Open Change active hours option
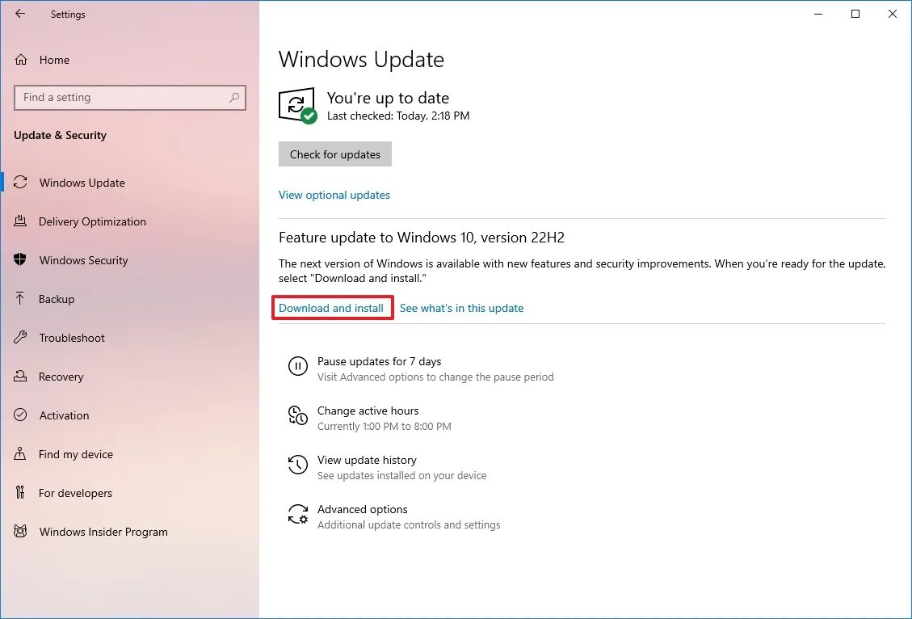Viewport: 912px width, 619px height. click(x=368, y=411)
